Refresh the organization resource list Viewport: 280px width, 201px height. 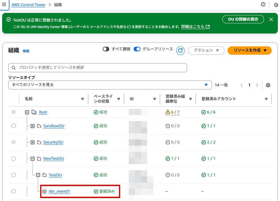(x=180, y=50)
